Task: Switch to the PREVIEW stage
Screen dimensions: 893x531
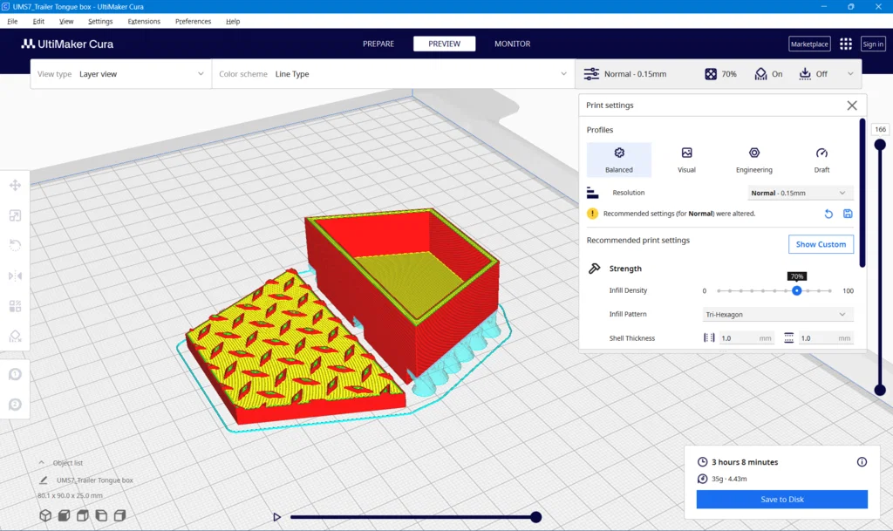Action: click(x=444, y=44)
